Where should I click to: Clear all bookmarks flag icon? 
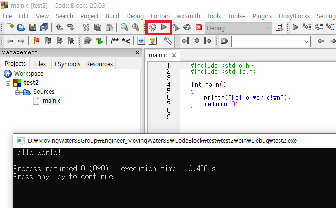point(70,41)
